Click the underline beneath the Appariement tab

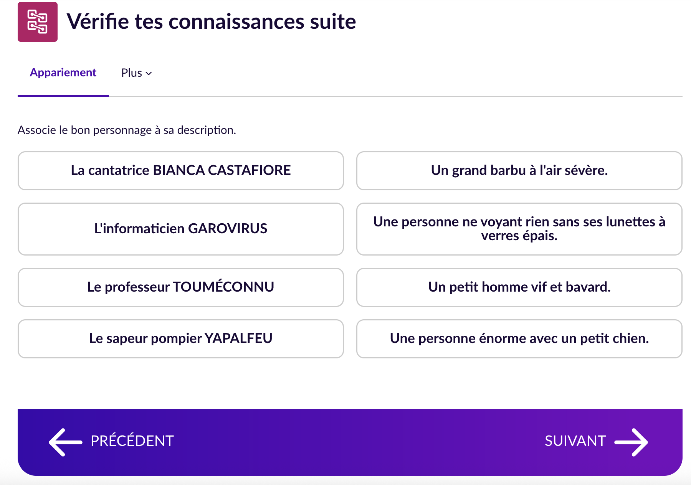[x=63, y=96]
